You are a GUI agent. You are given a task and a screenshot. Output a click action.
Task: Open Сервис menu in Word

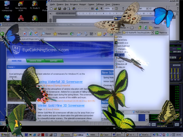[91, 5]
